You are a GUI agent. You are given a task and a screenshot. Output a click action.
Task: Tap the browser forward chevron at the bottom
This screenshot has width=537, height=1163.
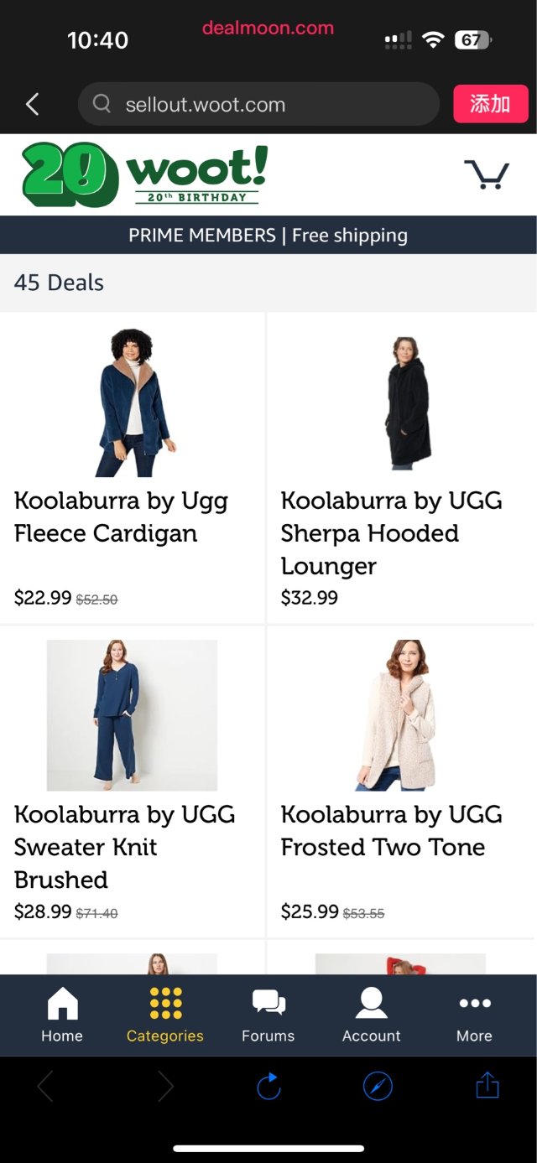click(165, 1088)
